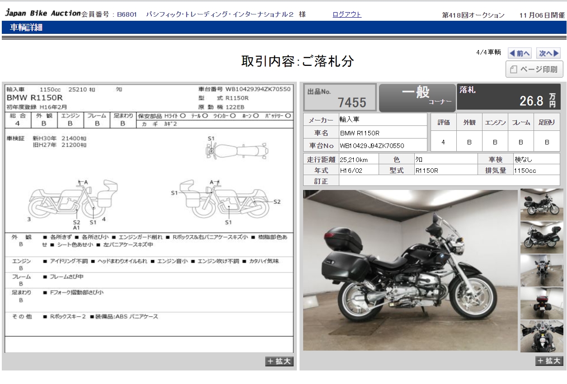Click the 新H30年 21400 車検証 entry
Image resolution: width=567 pixels, height=384 pixels.
(60, 138)
